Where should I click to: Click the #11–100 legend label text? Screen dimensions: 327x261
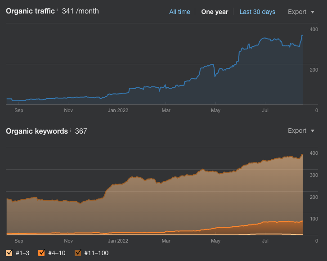(x=96, y=253)
